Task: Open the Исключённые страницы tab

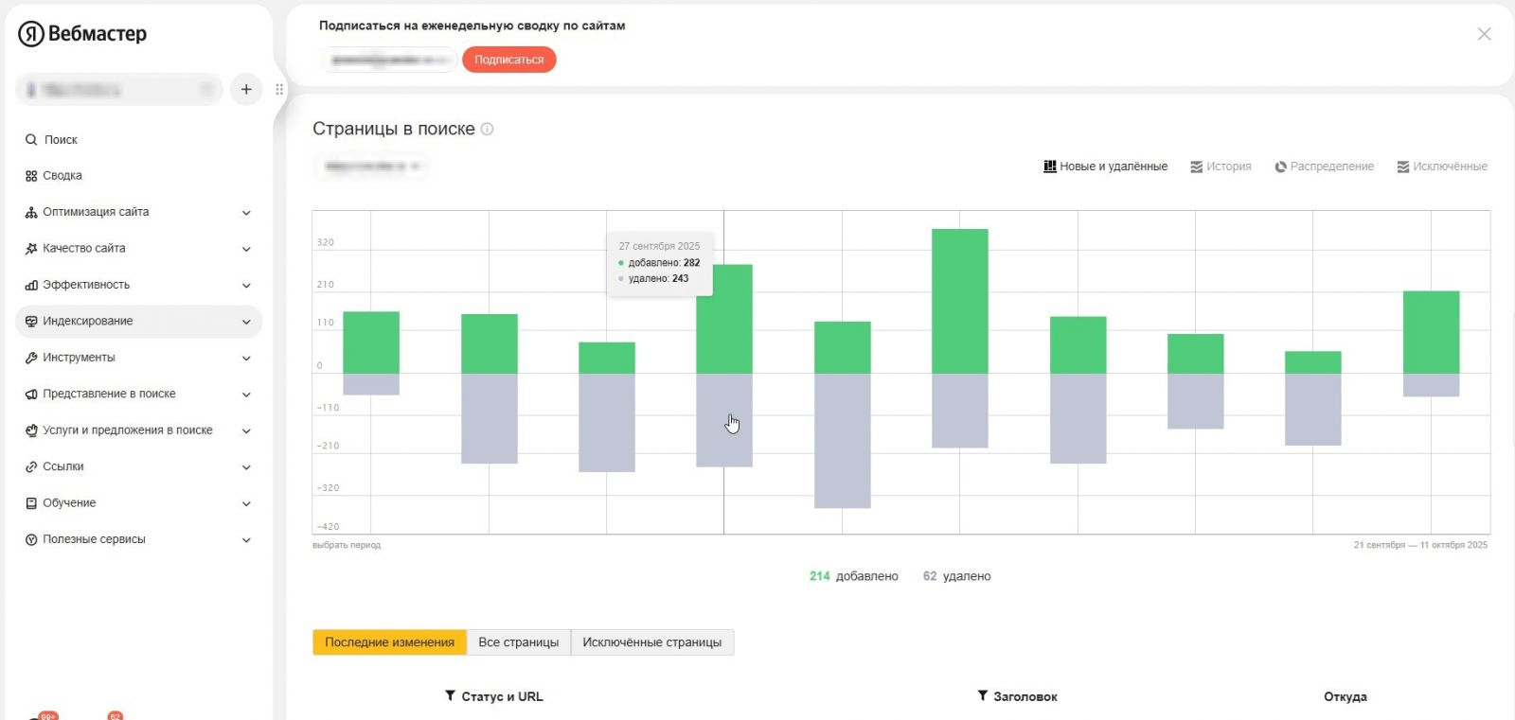Action: 651,642
